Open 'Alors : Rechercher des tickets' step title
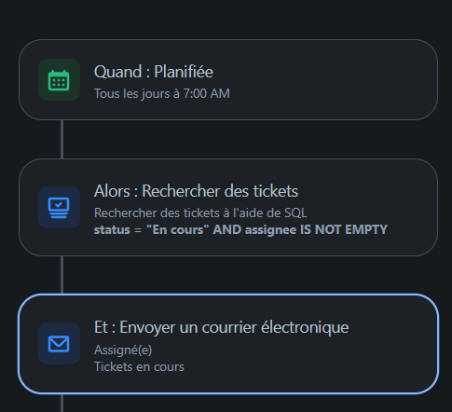 196,191
